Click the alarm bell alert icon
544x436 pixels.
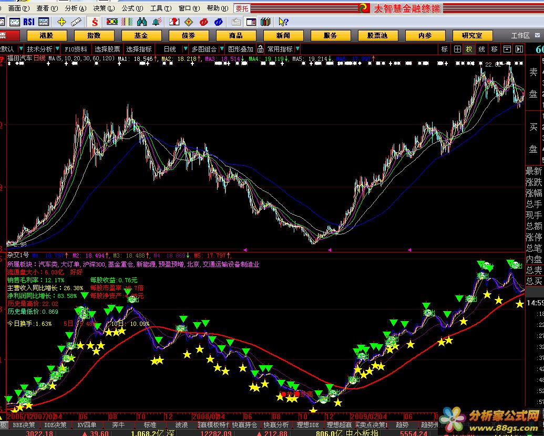click(x=157, y=22)
